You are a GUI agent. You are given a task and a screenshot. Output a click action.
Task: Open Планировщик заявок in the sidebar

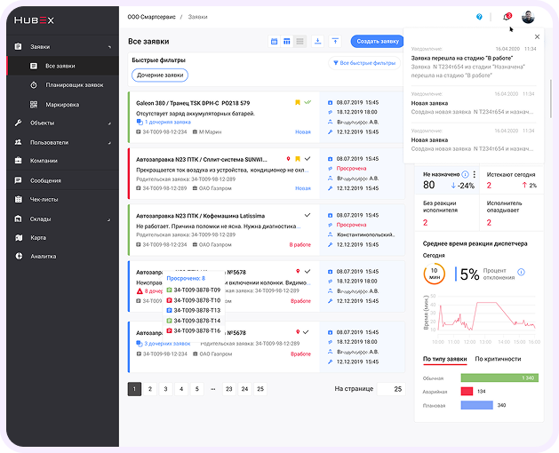(74, 85)
